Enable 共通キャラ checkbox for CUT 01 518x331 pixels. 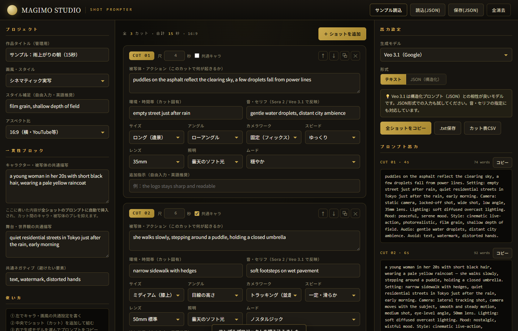point(197,56)
